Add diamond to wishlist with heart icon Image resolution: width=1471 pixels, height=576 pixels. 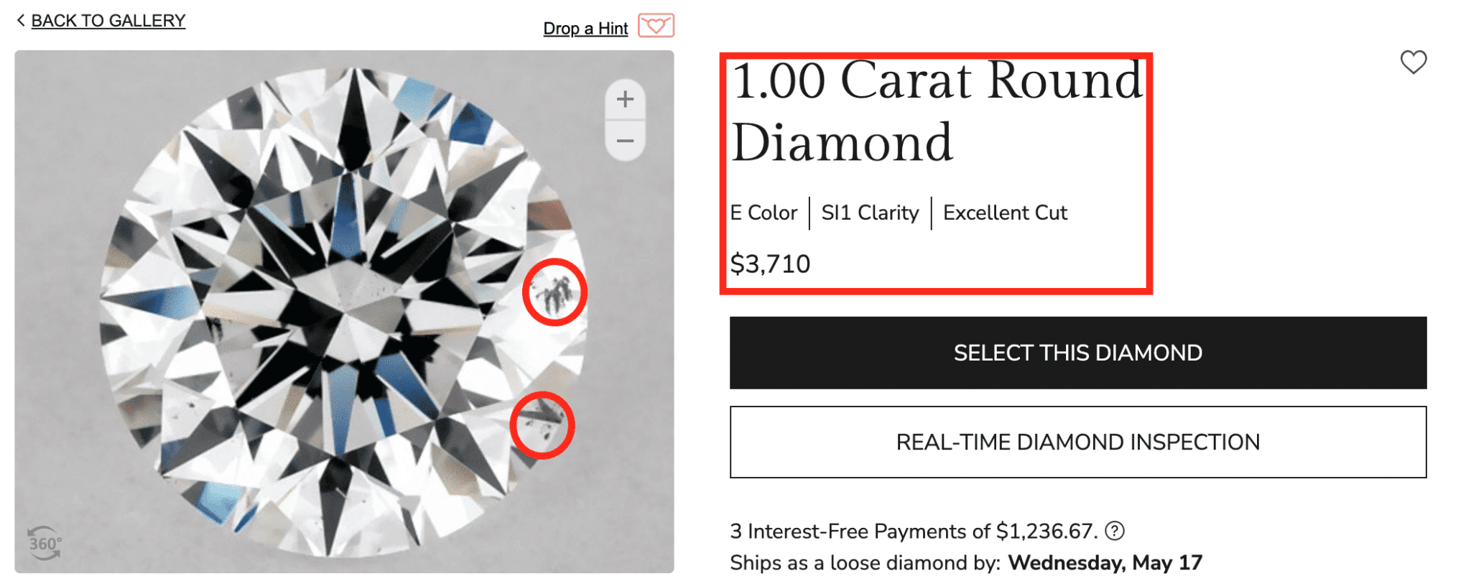pos(1413,62)
